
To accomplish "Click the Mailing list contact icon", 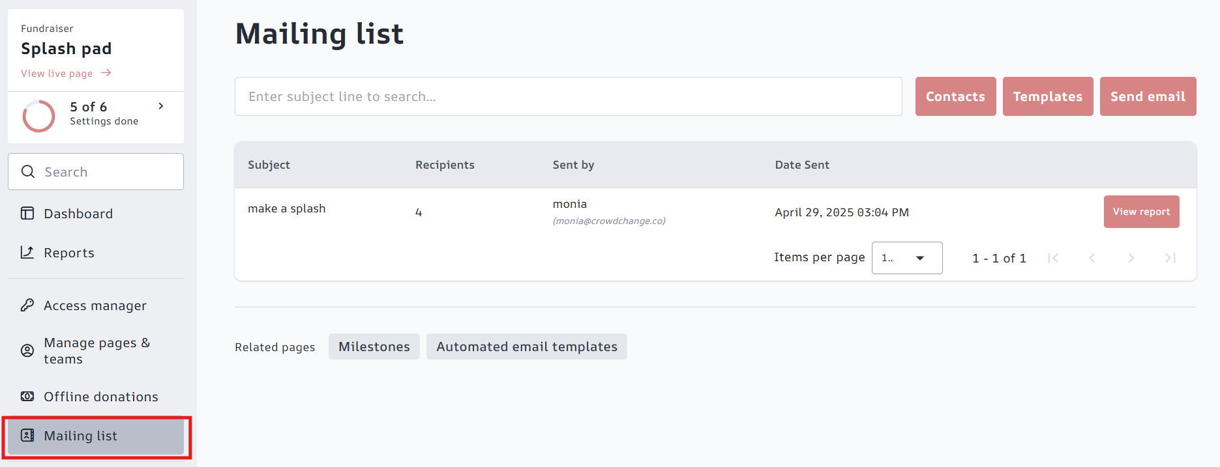I will tap(27, 436).
